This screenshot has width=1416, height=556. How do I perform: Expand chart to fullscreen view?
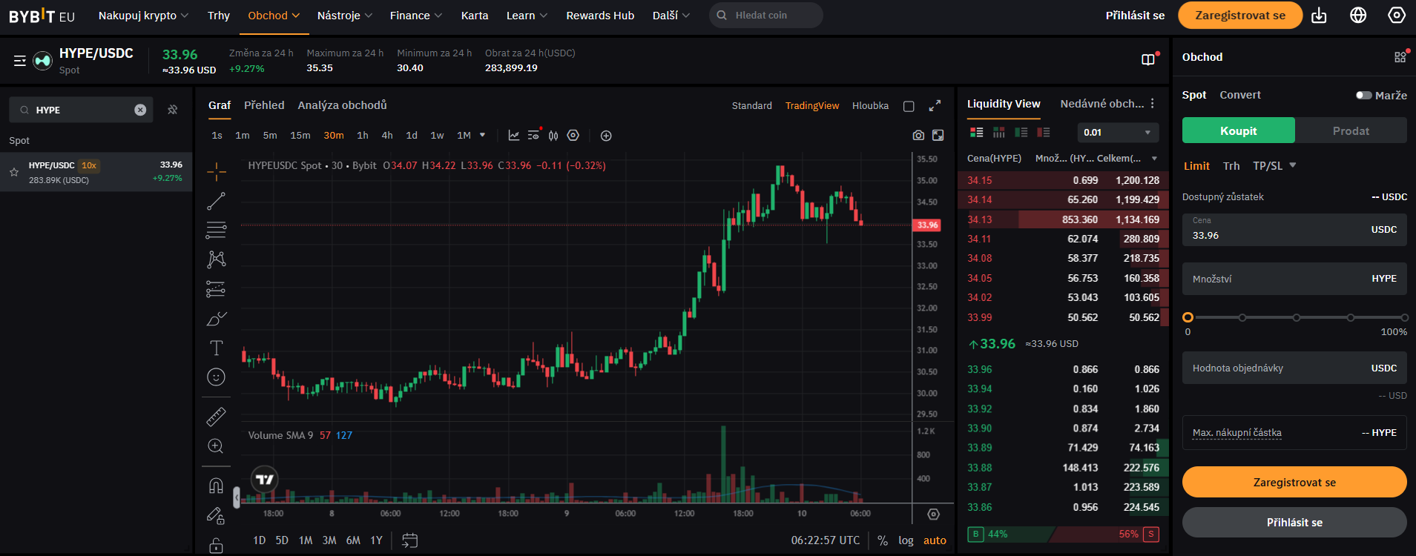tap(935, 106)
